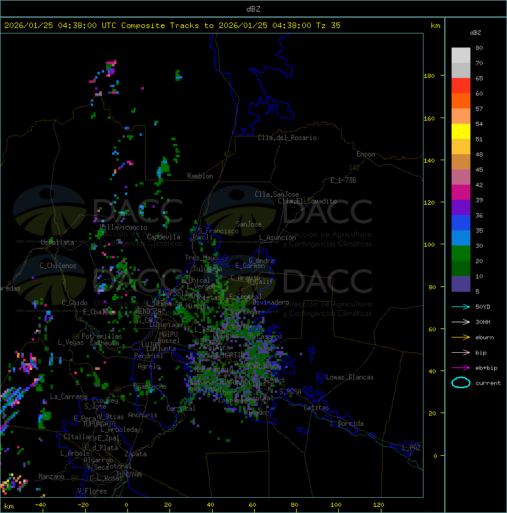The width and height of the screenshot is (507, 513).
Task: Click the 'L_Vegas' map label
Action: pyautogui.click(x=71, y=342)
